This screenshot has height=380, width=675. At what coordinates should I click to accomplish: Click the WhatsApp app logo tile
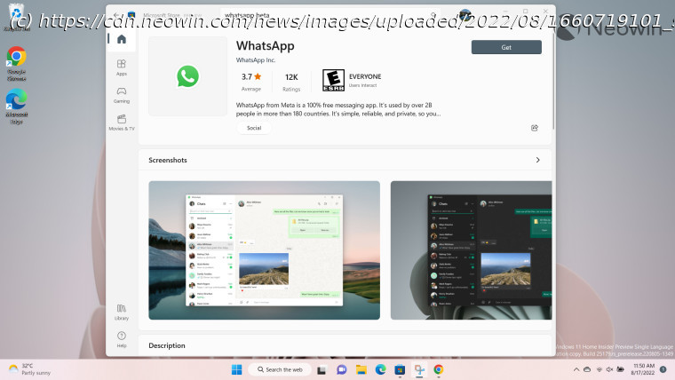[187, 76]
